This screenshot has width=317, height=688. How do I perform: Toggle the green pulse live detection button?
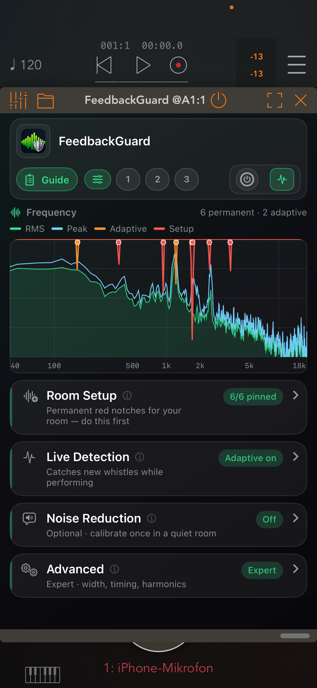[282, 179]
